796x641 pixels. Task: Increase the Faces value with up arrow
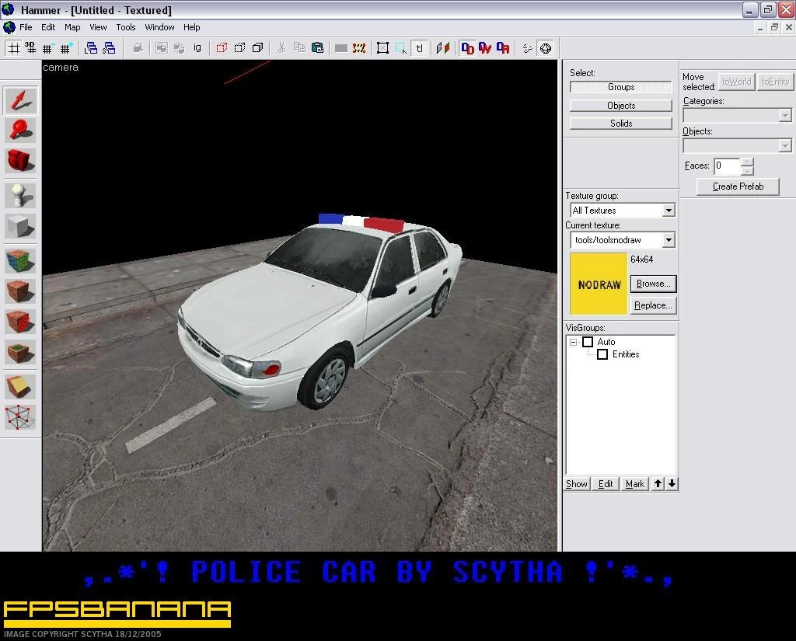747,162
